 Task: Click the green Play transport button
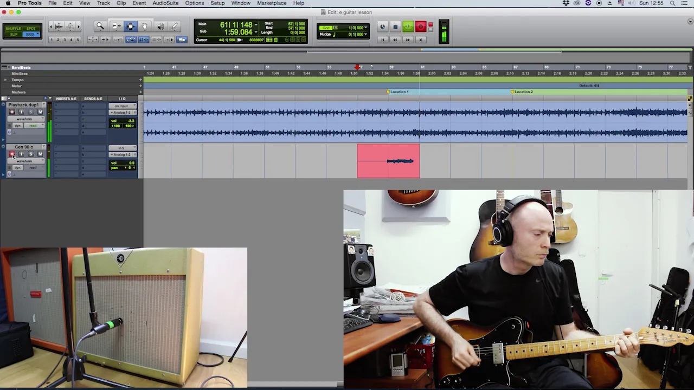[x=408, y=27]
